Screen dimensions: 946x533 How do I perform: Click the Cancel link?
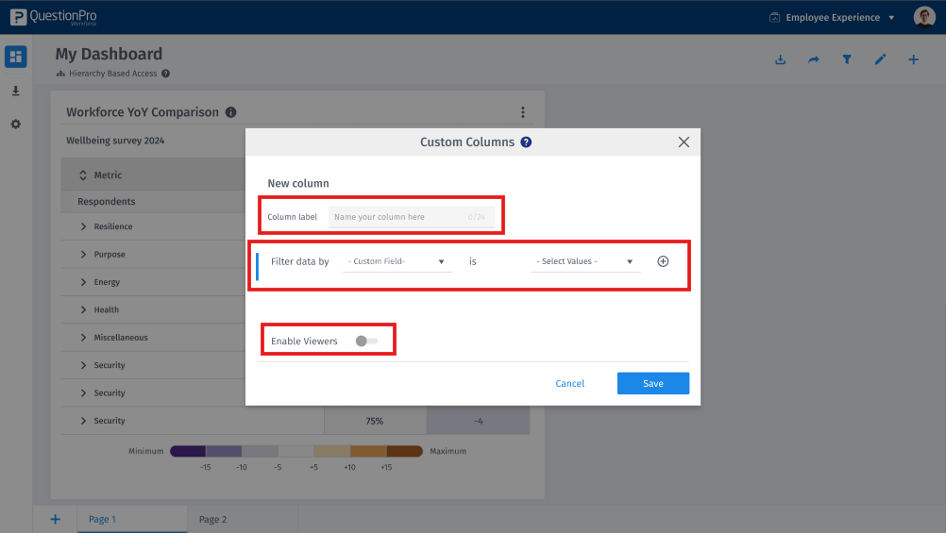[x=570, y=383]
